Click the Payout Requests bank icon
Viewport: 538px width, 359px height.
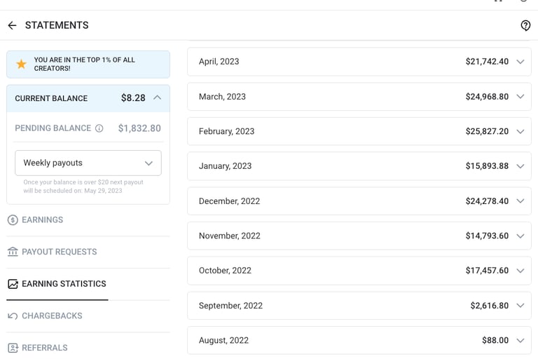pos(13,252)
